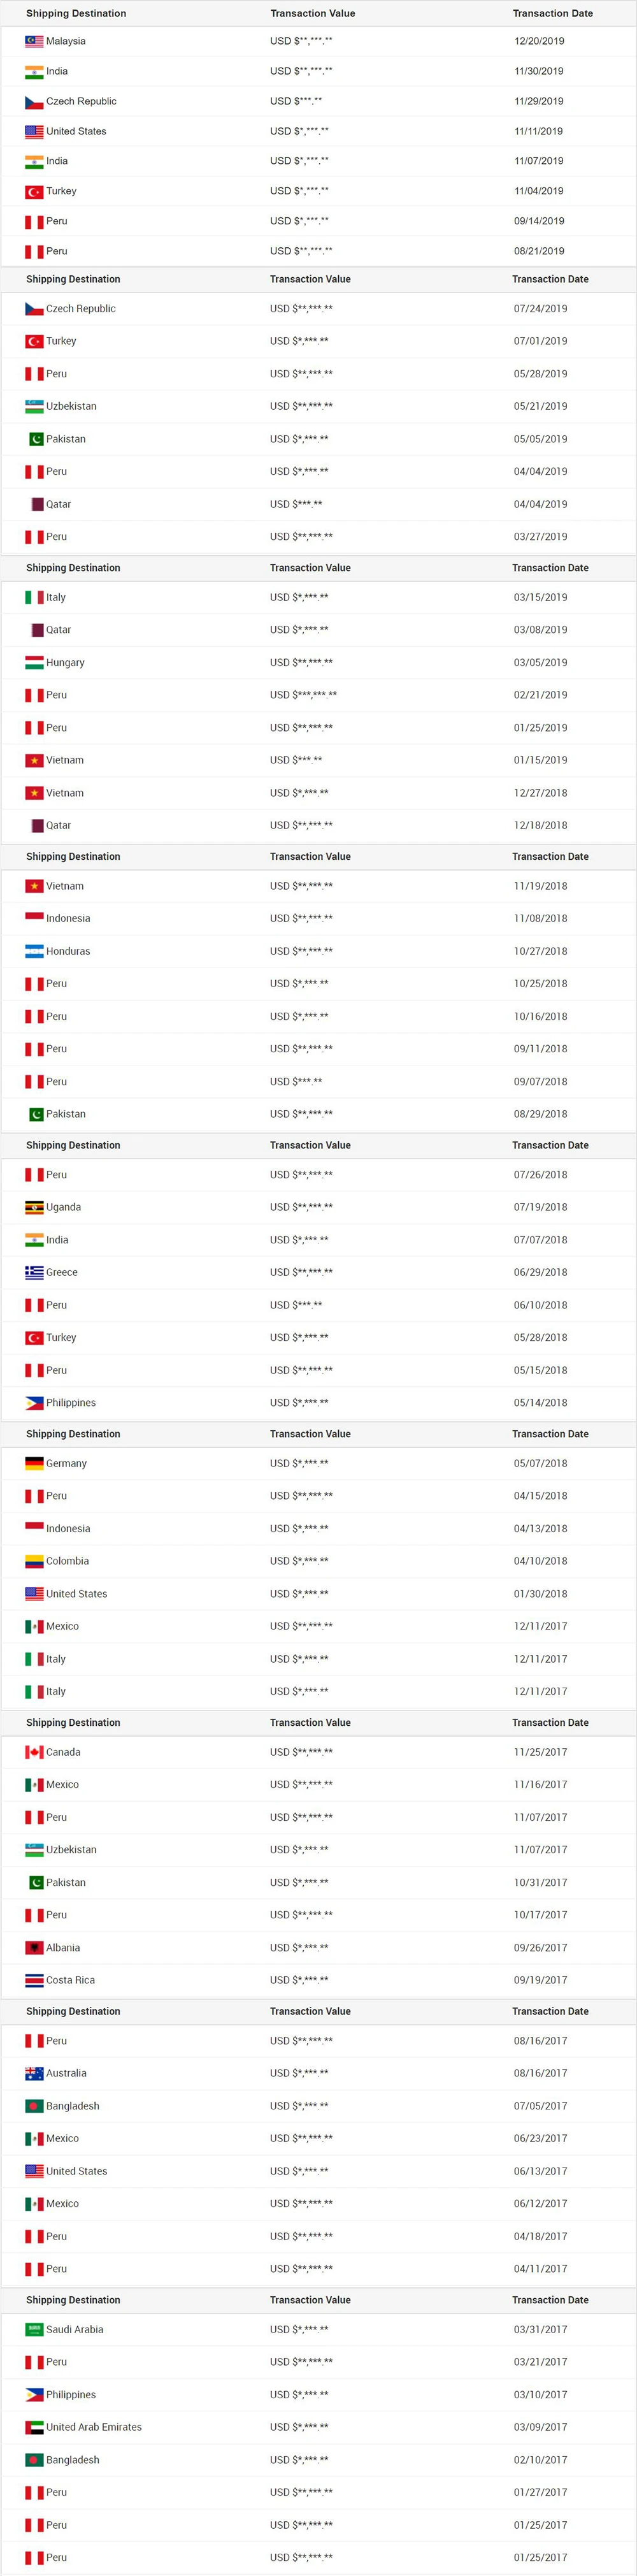
Task: Select the Albania flag icon
Action: (34, 1947)
